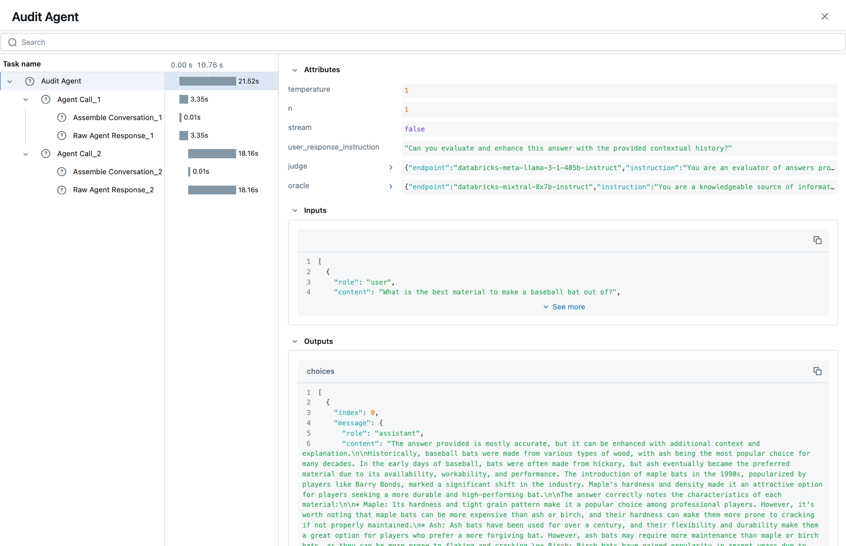This screenshot has width=846, height=546.
Task: Collapse the Agent Call_2 tree node
Action: [25, 153]
